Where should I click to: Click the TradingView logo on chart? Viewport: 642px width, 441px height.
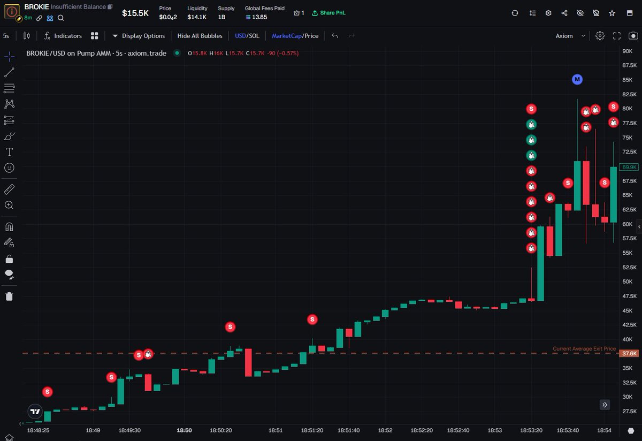tap(35, 412)
